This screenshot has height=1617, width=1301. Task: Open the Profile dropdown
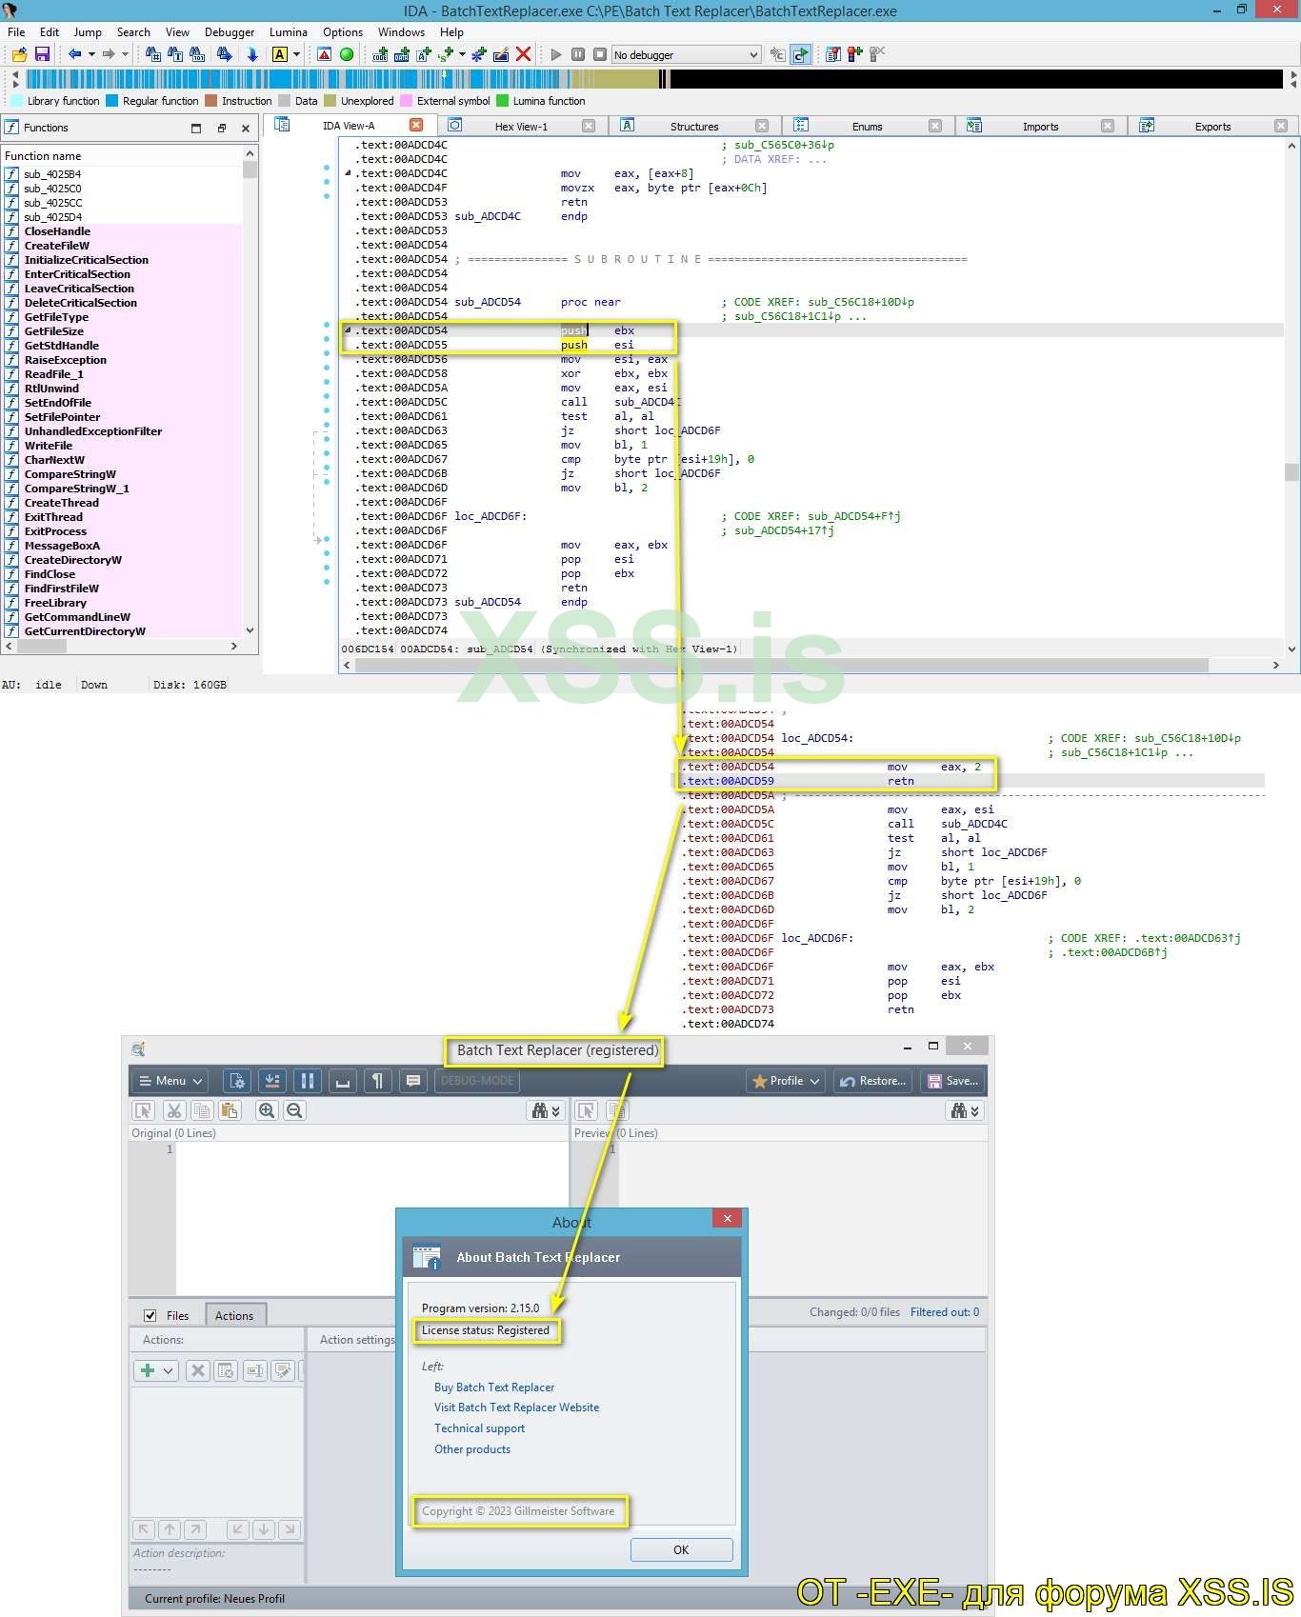coord(787,1081)
